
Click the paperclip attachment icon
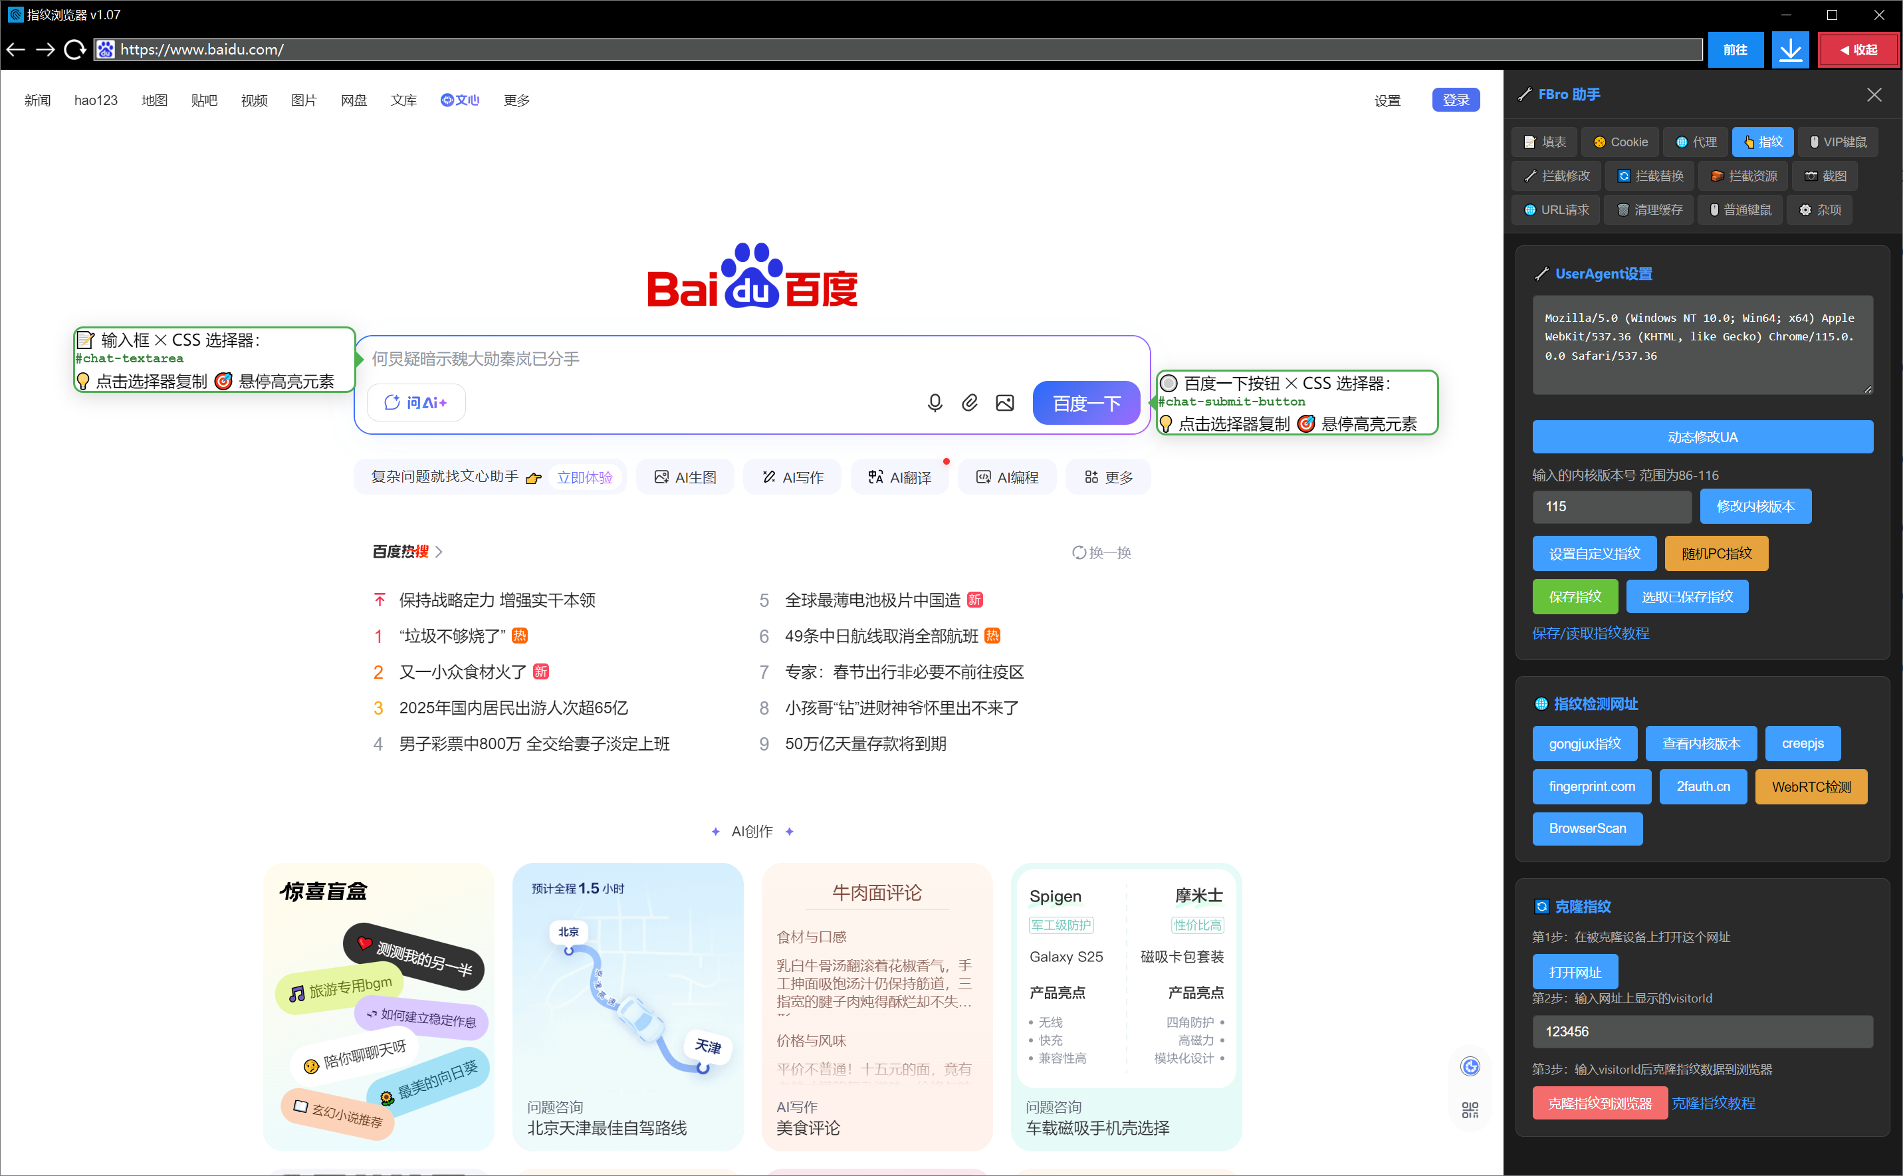(x=969, y=403)
